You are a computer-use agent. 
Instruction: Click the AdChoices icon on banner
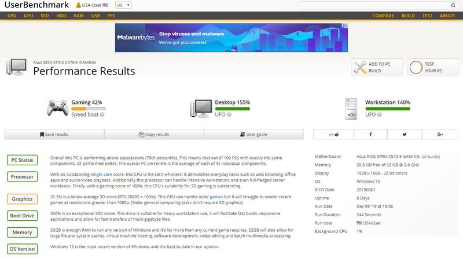point(344,26)
